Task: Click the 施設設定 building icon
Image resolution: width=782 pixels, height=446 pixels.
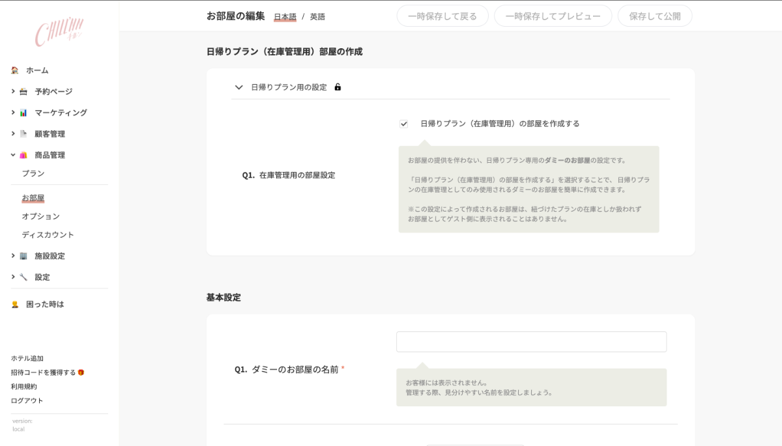Action: point(23,256)
